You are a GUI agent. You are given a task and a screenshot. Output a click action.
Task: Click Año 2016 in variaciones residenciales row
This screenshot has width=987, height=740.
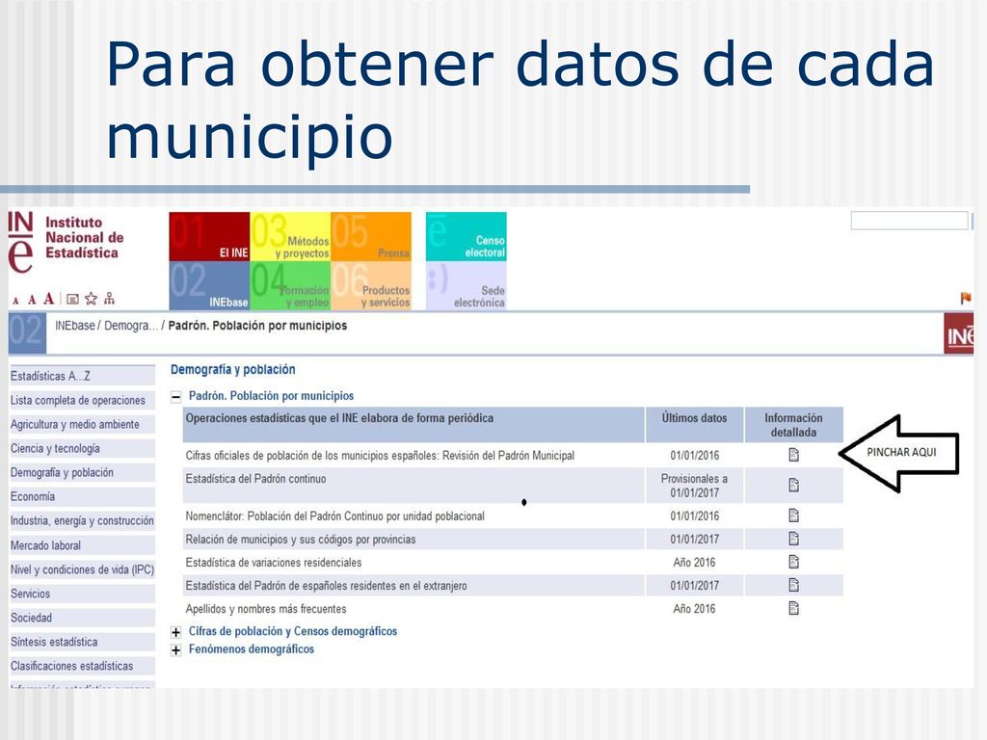[694, 563]
